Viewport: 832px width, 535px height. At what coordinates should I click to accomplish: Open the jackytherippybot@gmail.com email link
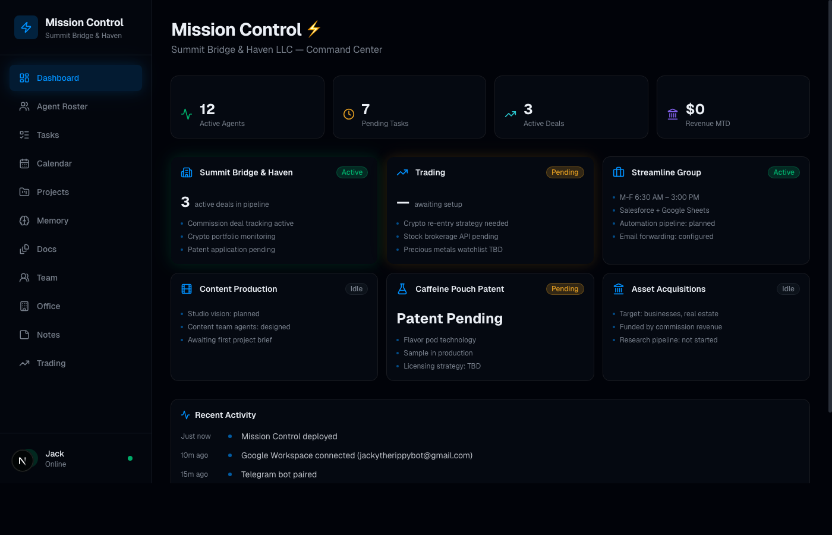(414, 455)
